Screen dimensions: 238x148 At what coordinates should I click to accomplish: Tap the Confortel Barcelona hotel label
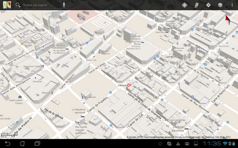point(178,129)
